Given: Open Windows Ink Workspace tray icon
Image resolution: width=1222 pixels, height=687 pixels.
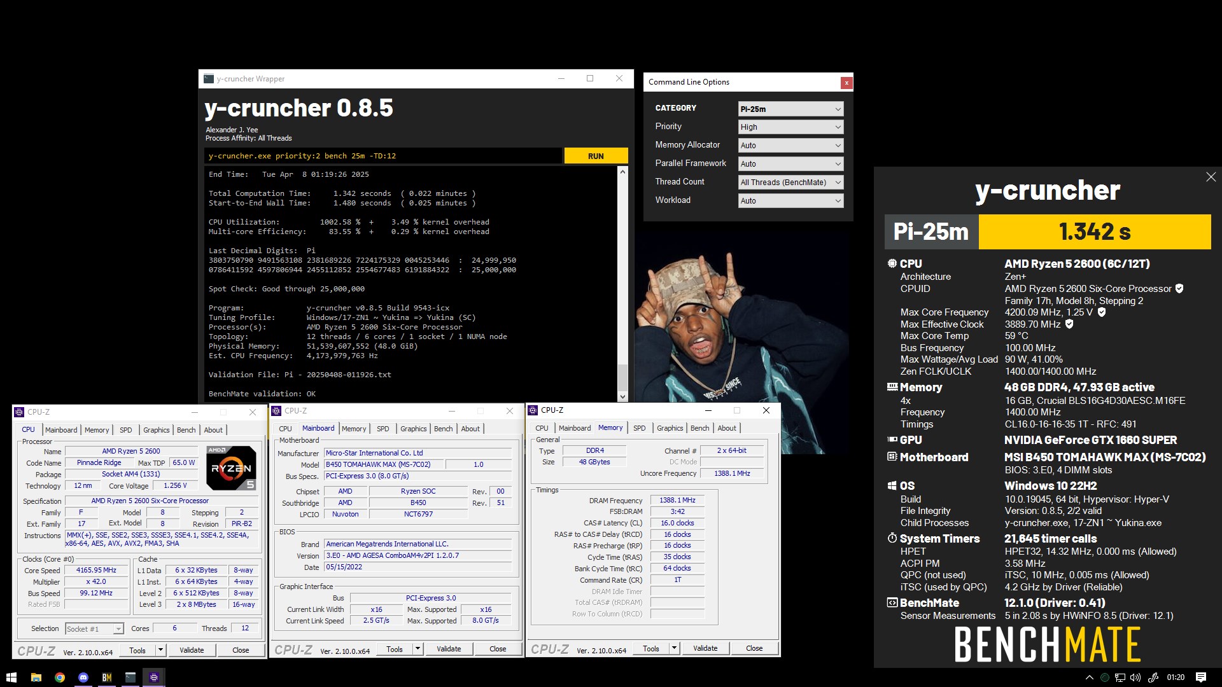Looking at the screenshot, I should [1153, 677].
